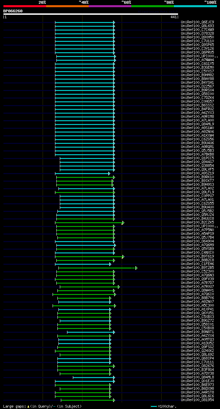Select the UniRef100_Q38854 label
This screenshot has width=220, height=409.
[x=197, y=166]
